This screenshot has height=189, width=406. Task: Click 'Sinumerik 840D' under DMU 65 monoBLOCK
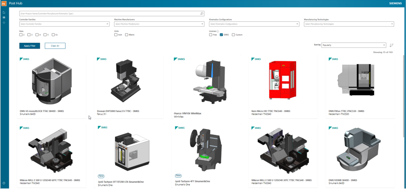coord(27,114)
